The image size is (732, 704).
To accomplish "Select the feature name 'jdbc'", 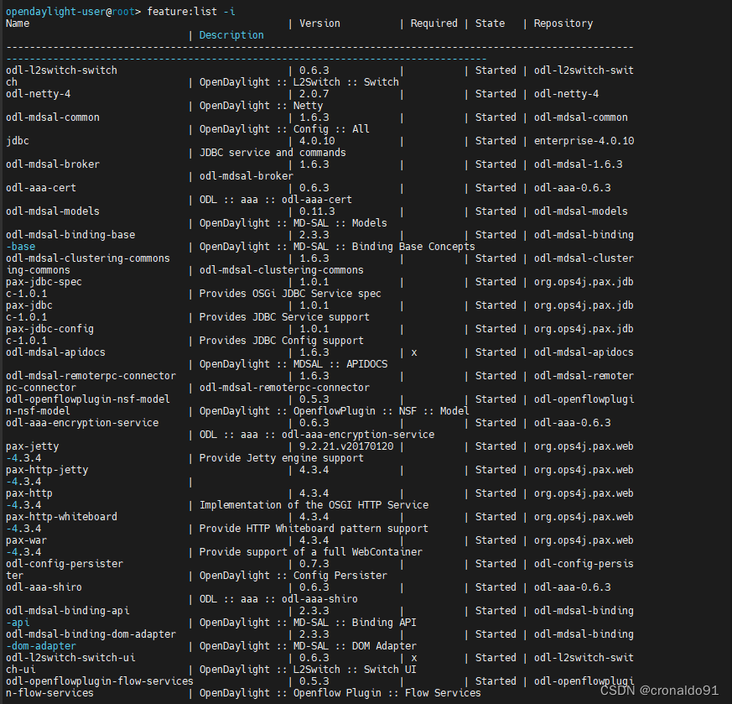I will pyautogui.click(x=18, y=141).
